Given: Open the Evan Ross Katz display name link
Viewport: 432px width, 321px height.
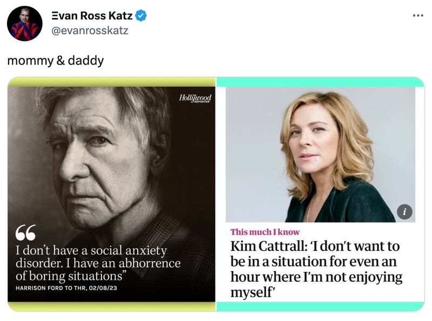Looking at the screenshot, I should coord(91,16).
